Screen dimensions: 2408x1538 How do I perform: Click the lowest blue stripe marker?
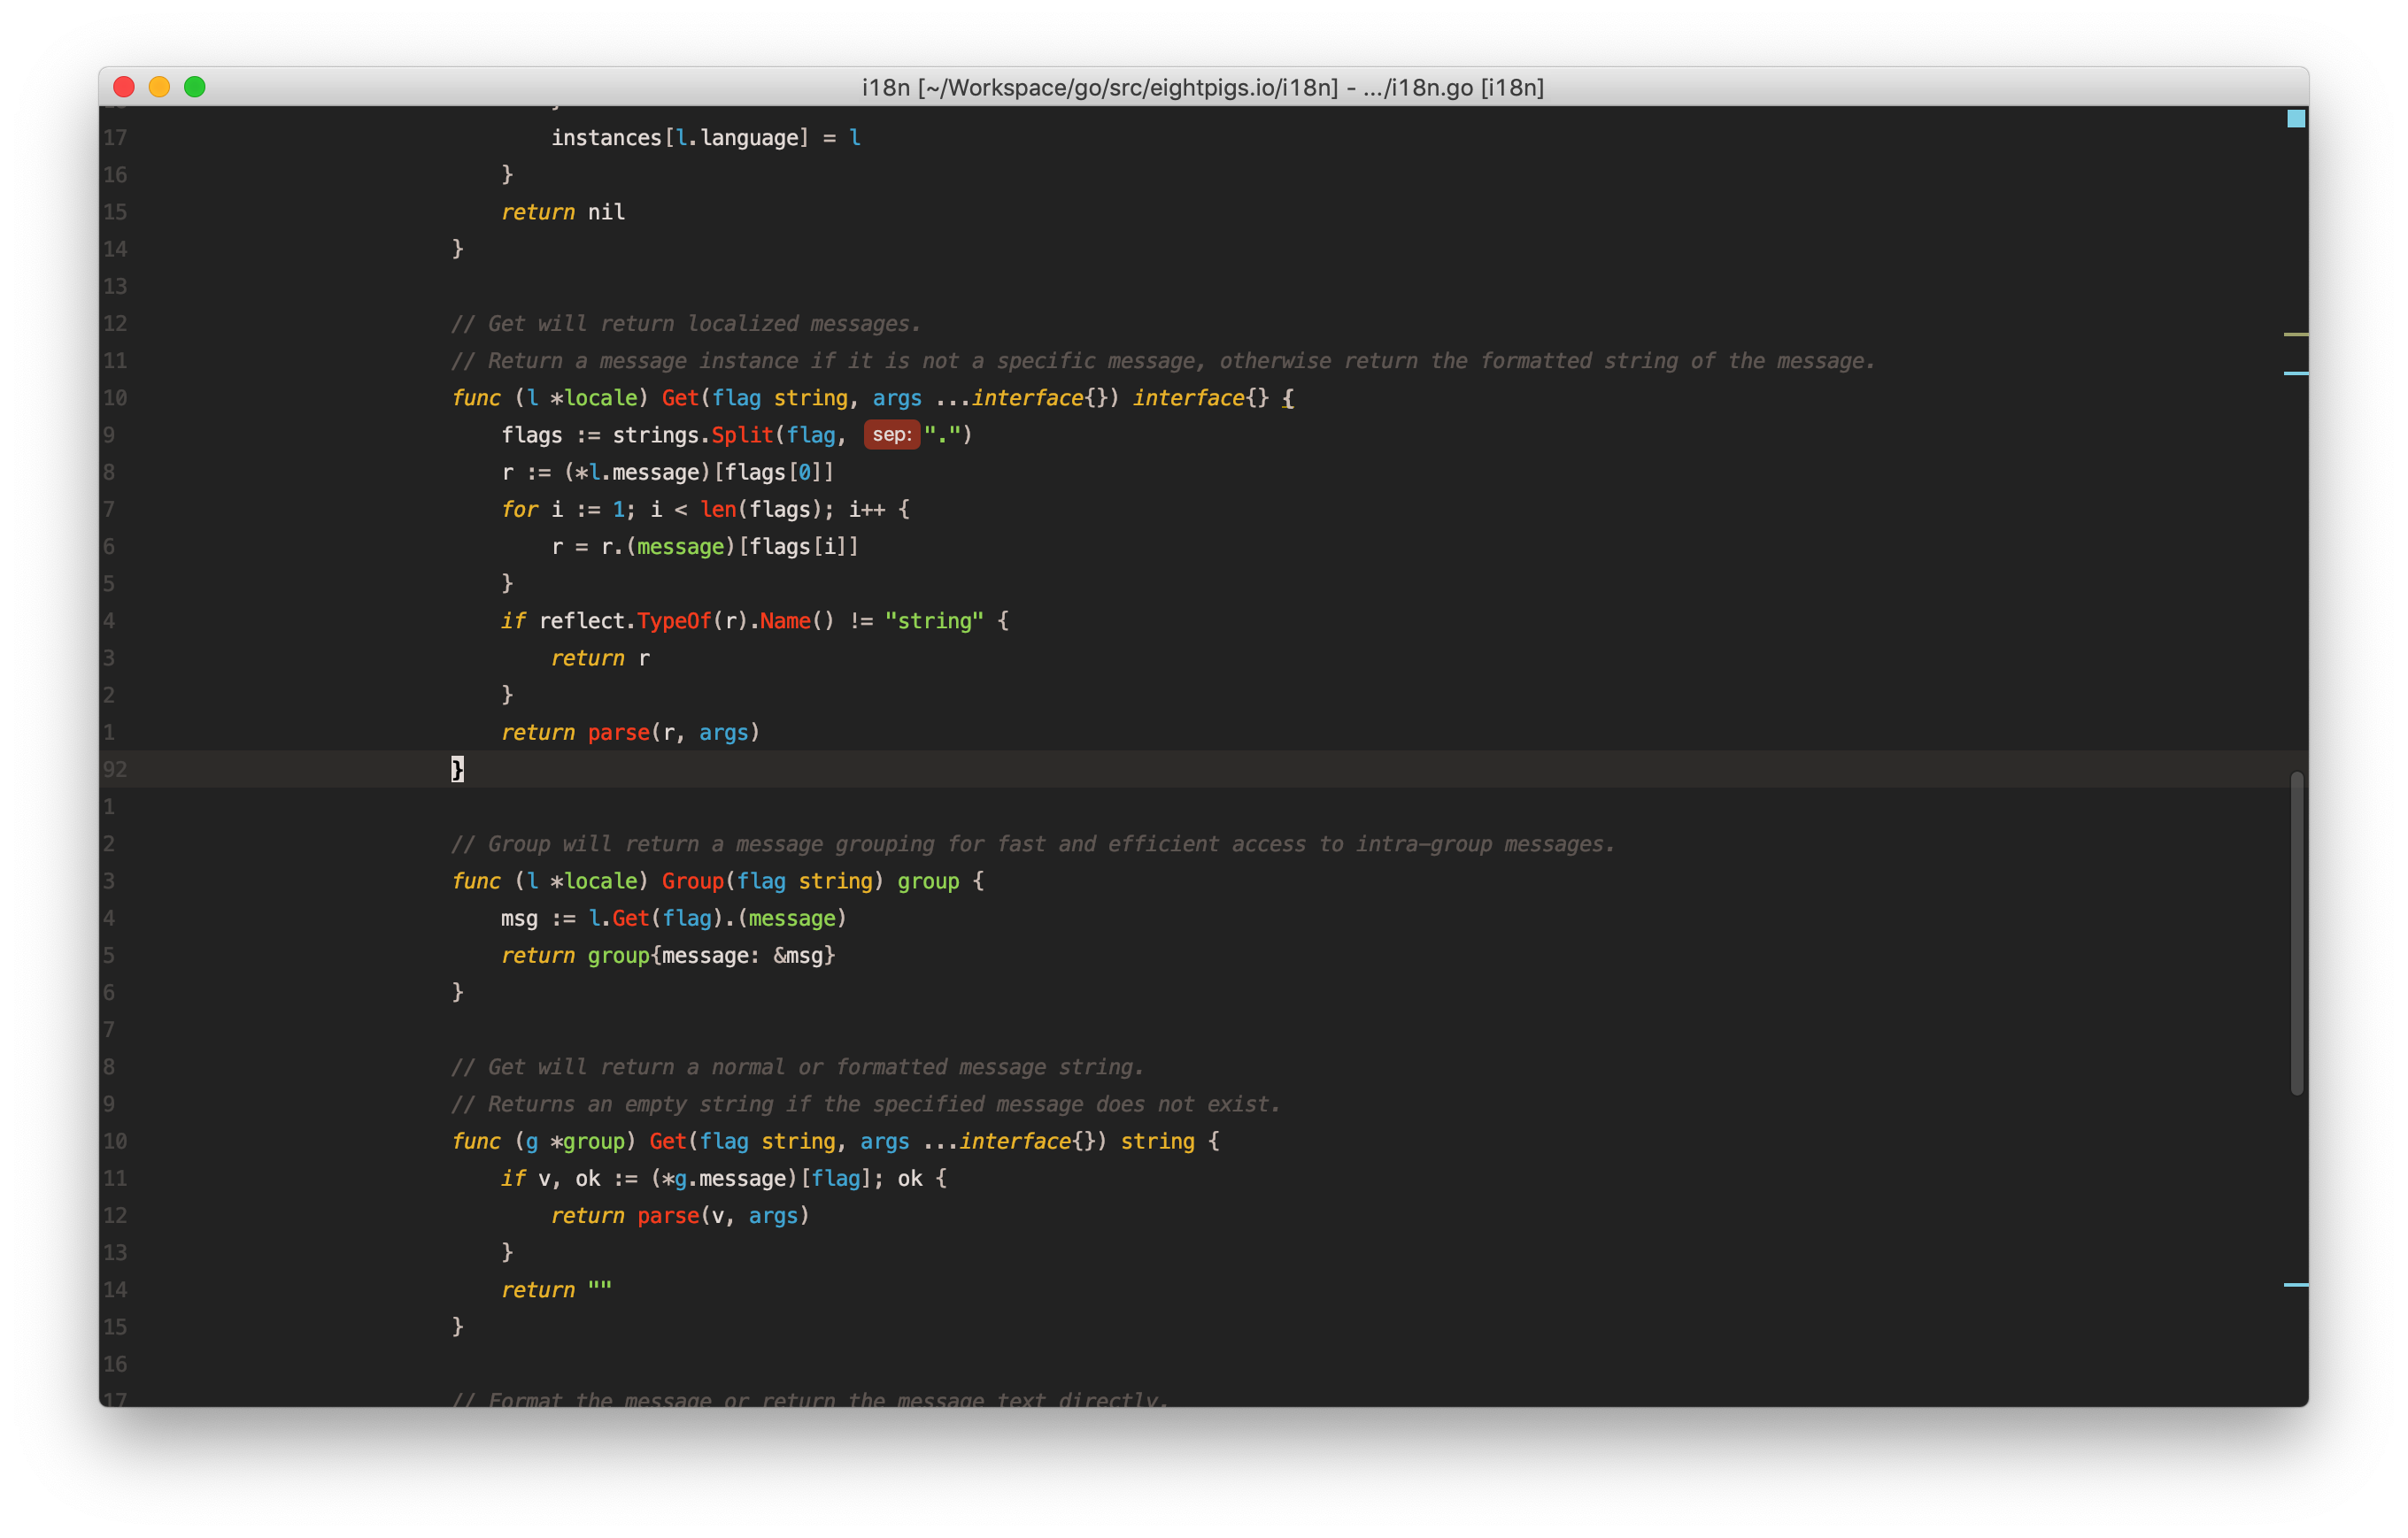[x=2295, y=1284]
